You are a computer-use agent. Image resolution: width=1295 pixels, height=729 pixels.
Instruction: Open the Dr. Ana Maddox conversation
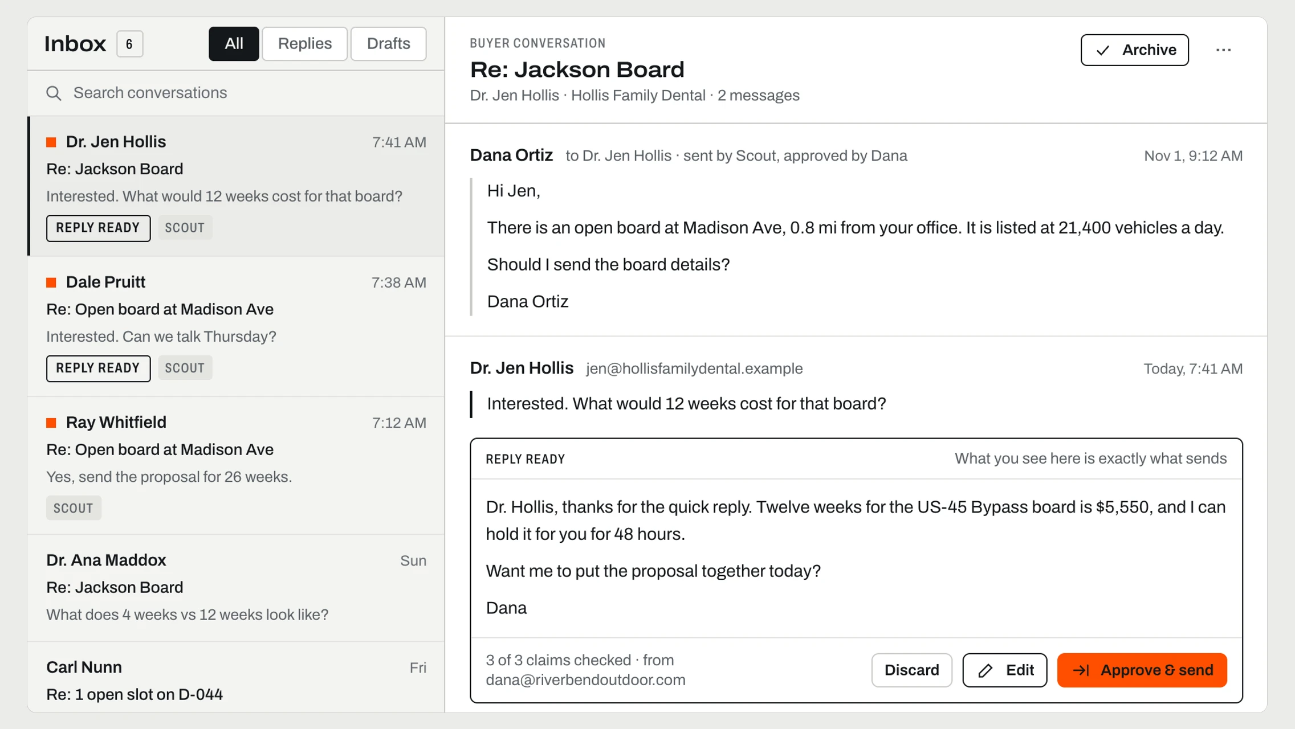[x=236, y=588]
